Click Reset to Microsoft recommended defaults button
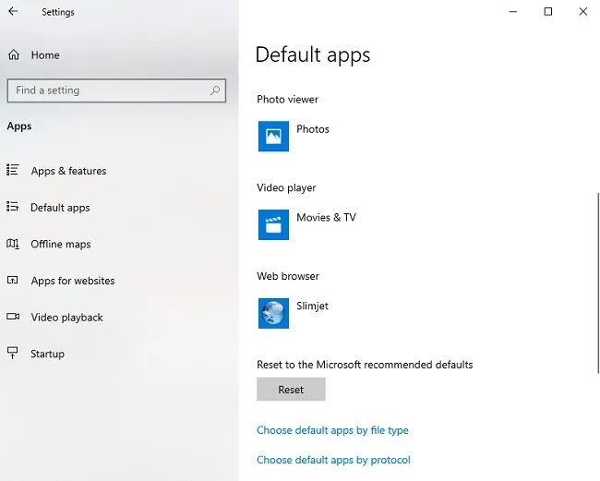This screenshot has height=481, width=600. coord(291,390)
